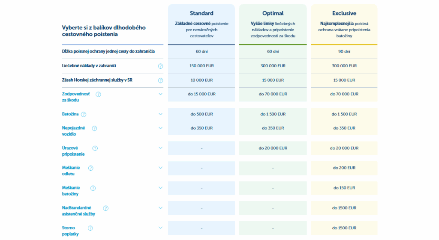439x240 pixels.
Task: Select the Optimal package column header
Action: click(x=273, y=13)
